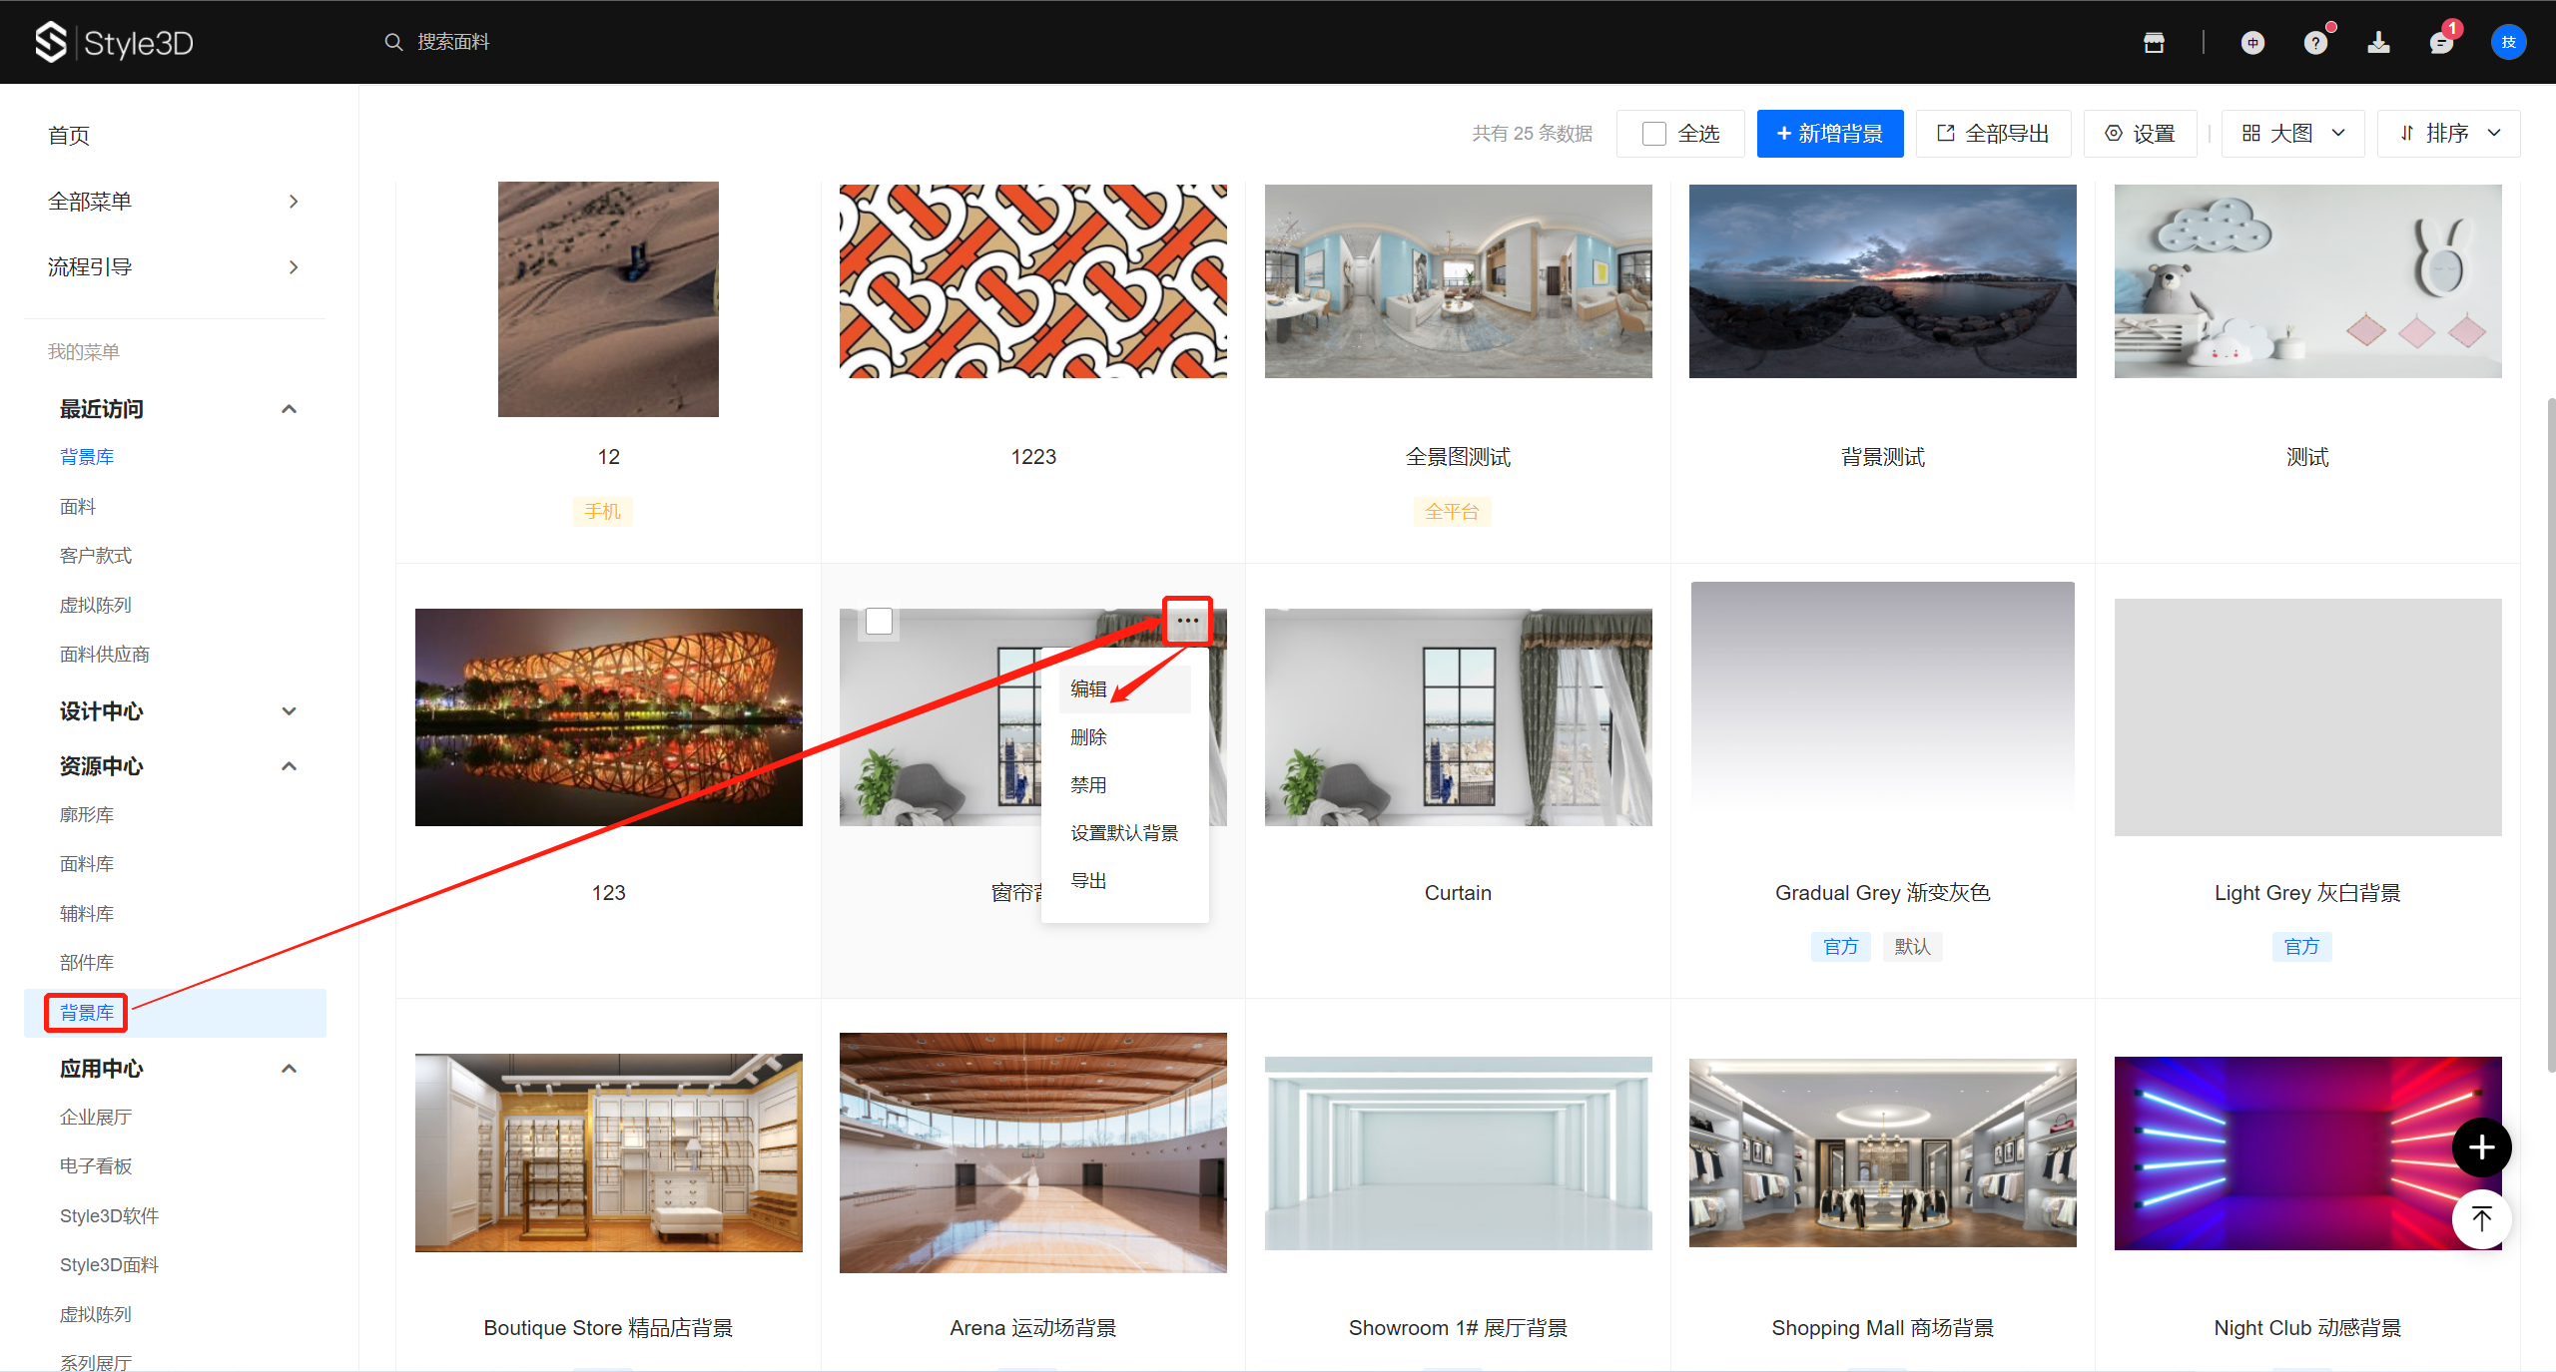Collapse the 最近访问 section
This screenshot has height=1372, width=2556.
click(290, 409)
